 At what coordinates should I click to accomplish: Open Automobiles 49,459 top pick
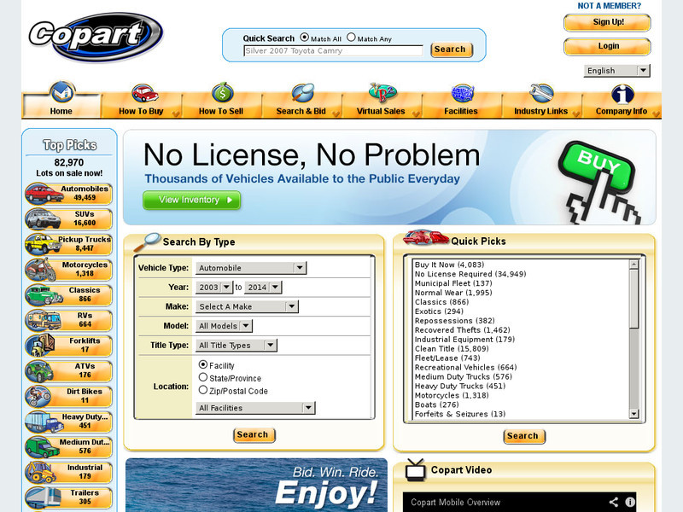(69, 194)
